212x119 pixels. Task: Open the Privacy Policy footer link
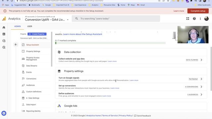point(126,116)
